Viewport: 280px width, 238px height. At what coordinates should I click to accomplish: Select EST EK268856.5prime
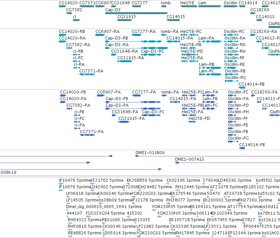pyautogui.click(x=144, y=180)
